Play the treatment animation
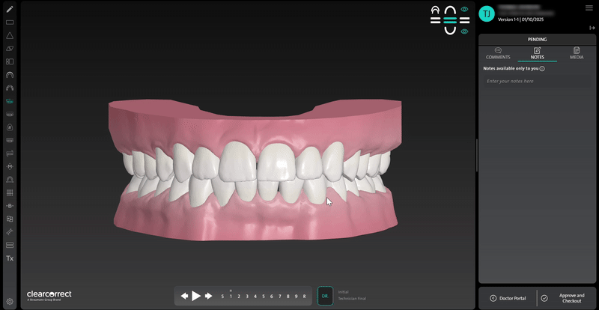The height and width of the screenshot is (310, 599). click(x=196, y=296)
